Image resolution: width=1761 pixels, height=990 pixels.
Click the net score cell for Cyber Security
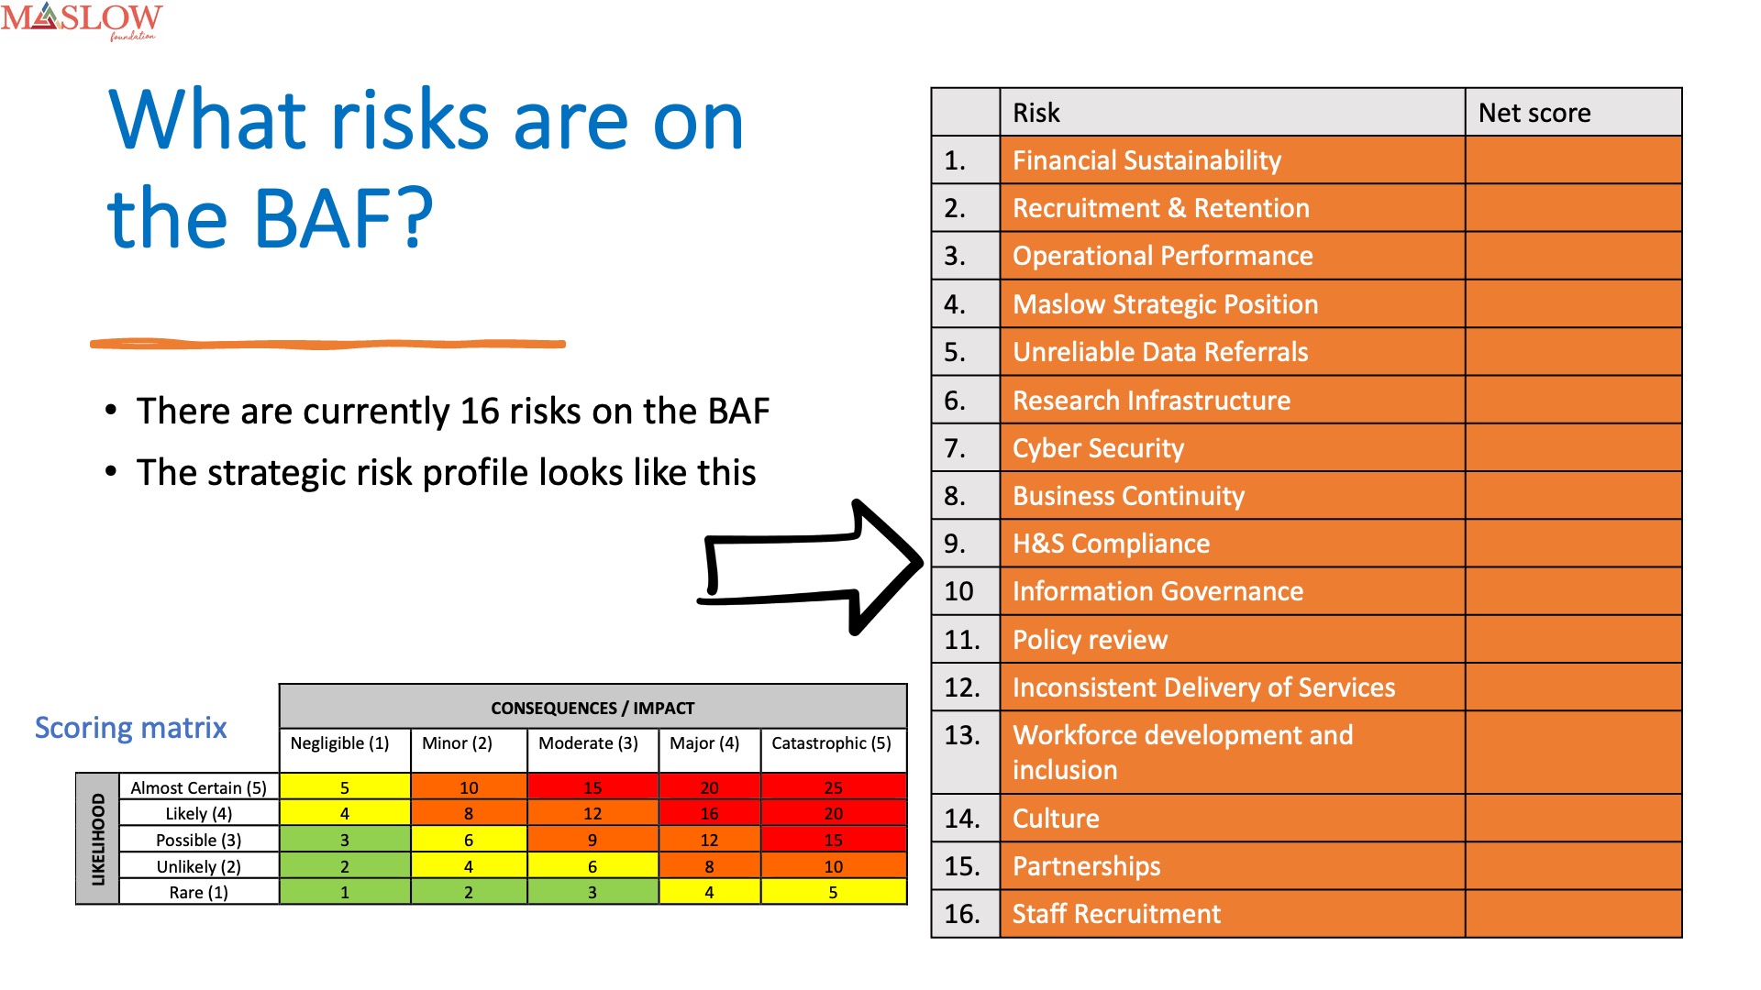1574,448
